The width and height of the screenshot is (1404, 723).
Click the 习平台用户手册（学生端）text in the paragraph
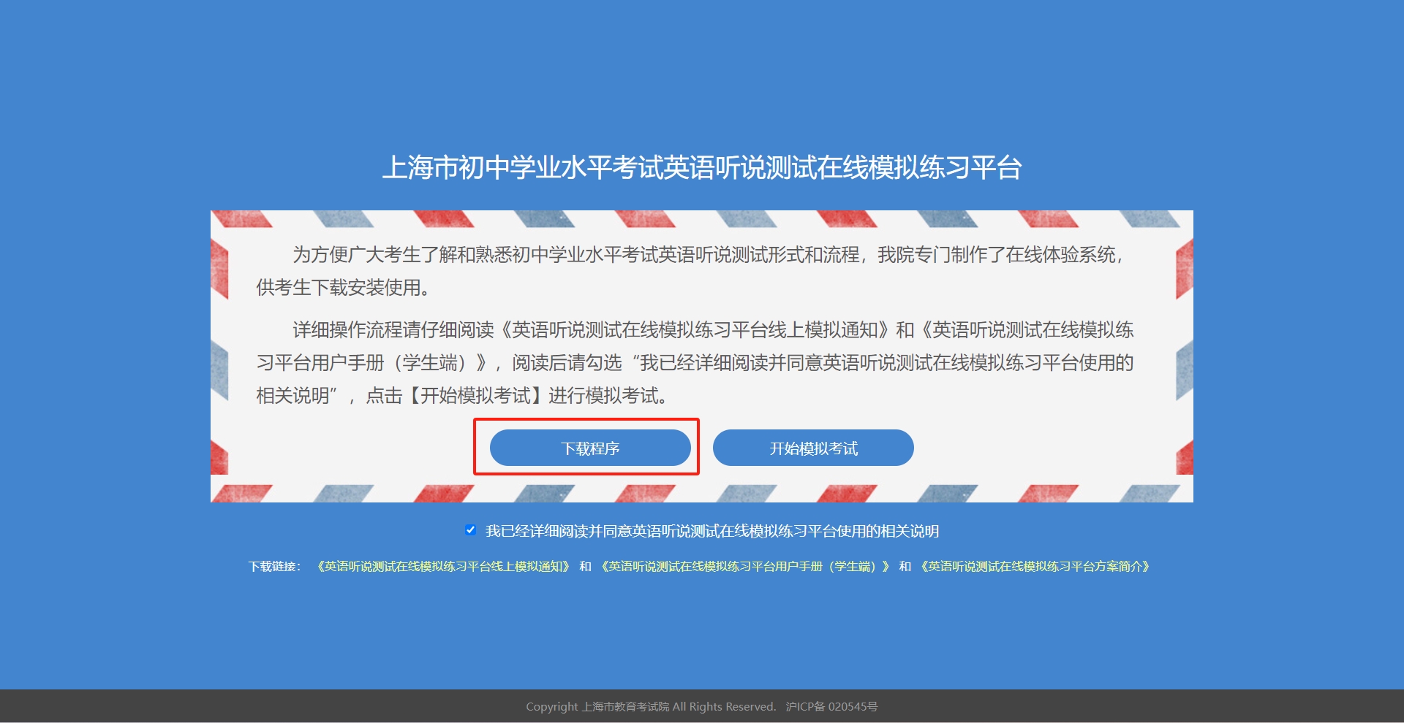click(x=371, y=363)
